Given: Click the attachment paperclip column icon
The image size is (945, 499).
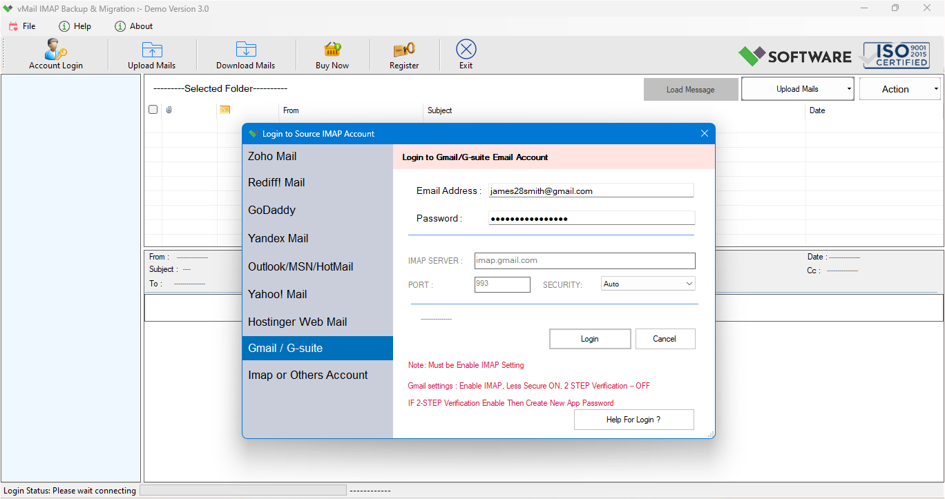Looking at the screenshot, I should pyautogui.click(x=169, y=110).
